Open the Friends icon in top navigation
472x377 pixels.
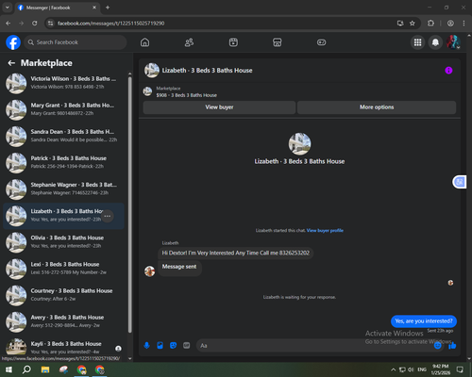pyautogui.click(x=189, y=42)
